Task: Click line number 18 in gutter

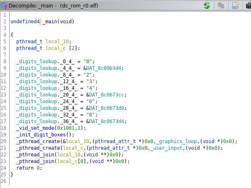Action: (3, 128)
